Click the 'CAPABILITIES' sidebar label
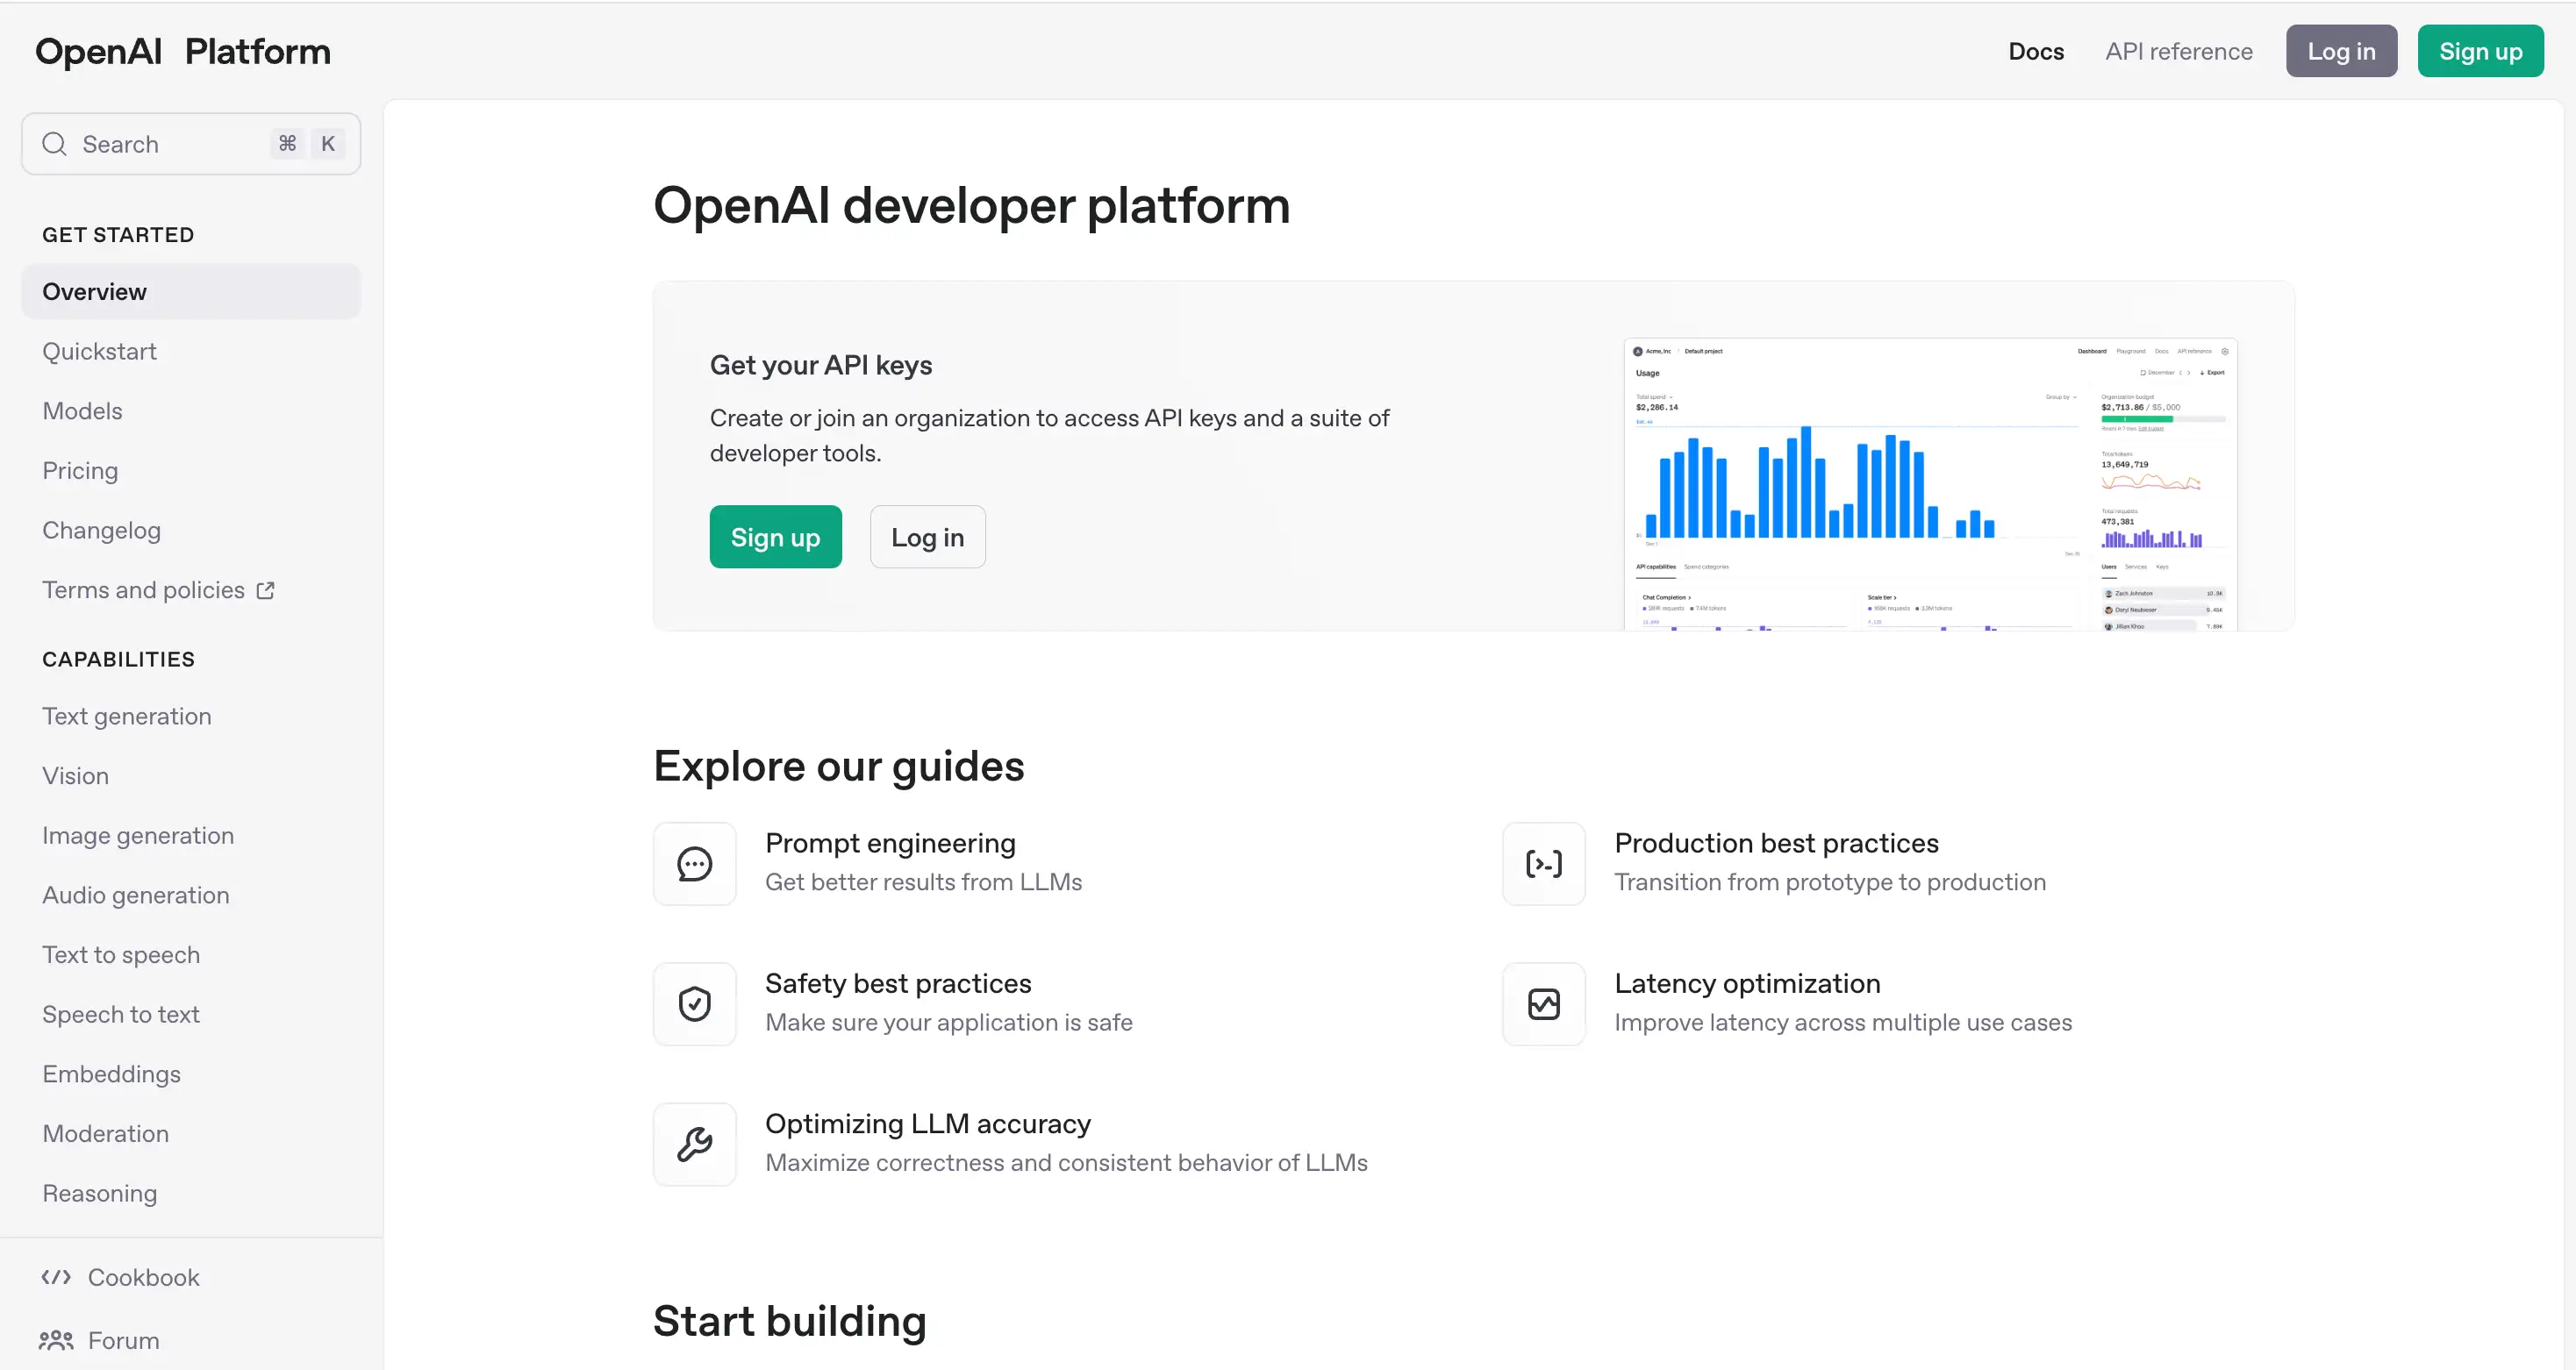 (118, 659)
